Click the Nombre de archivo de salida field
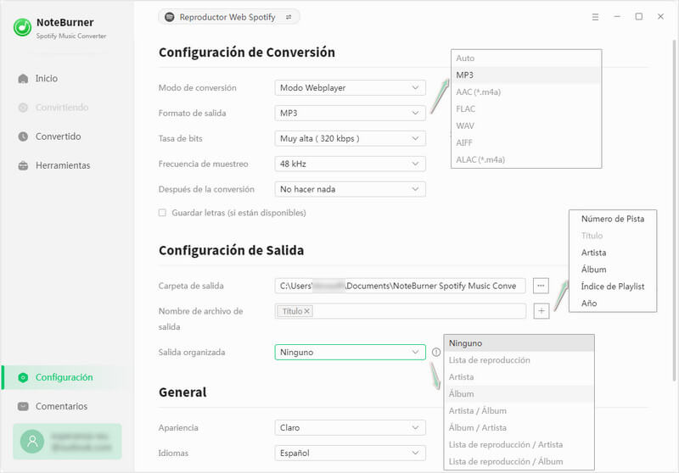The height and width of the screenshot is (473, 679). coord(400,311)
